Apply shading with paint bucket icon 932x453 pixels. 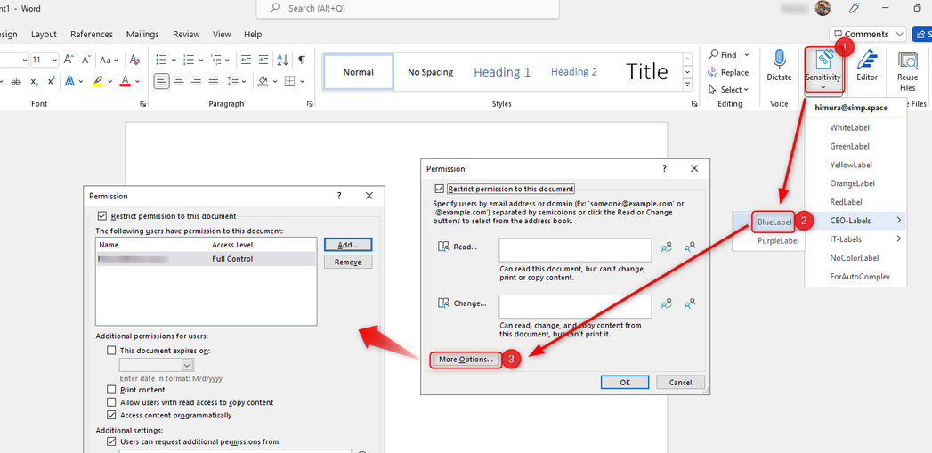point(263,81)
